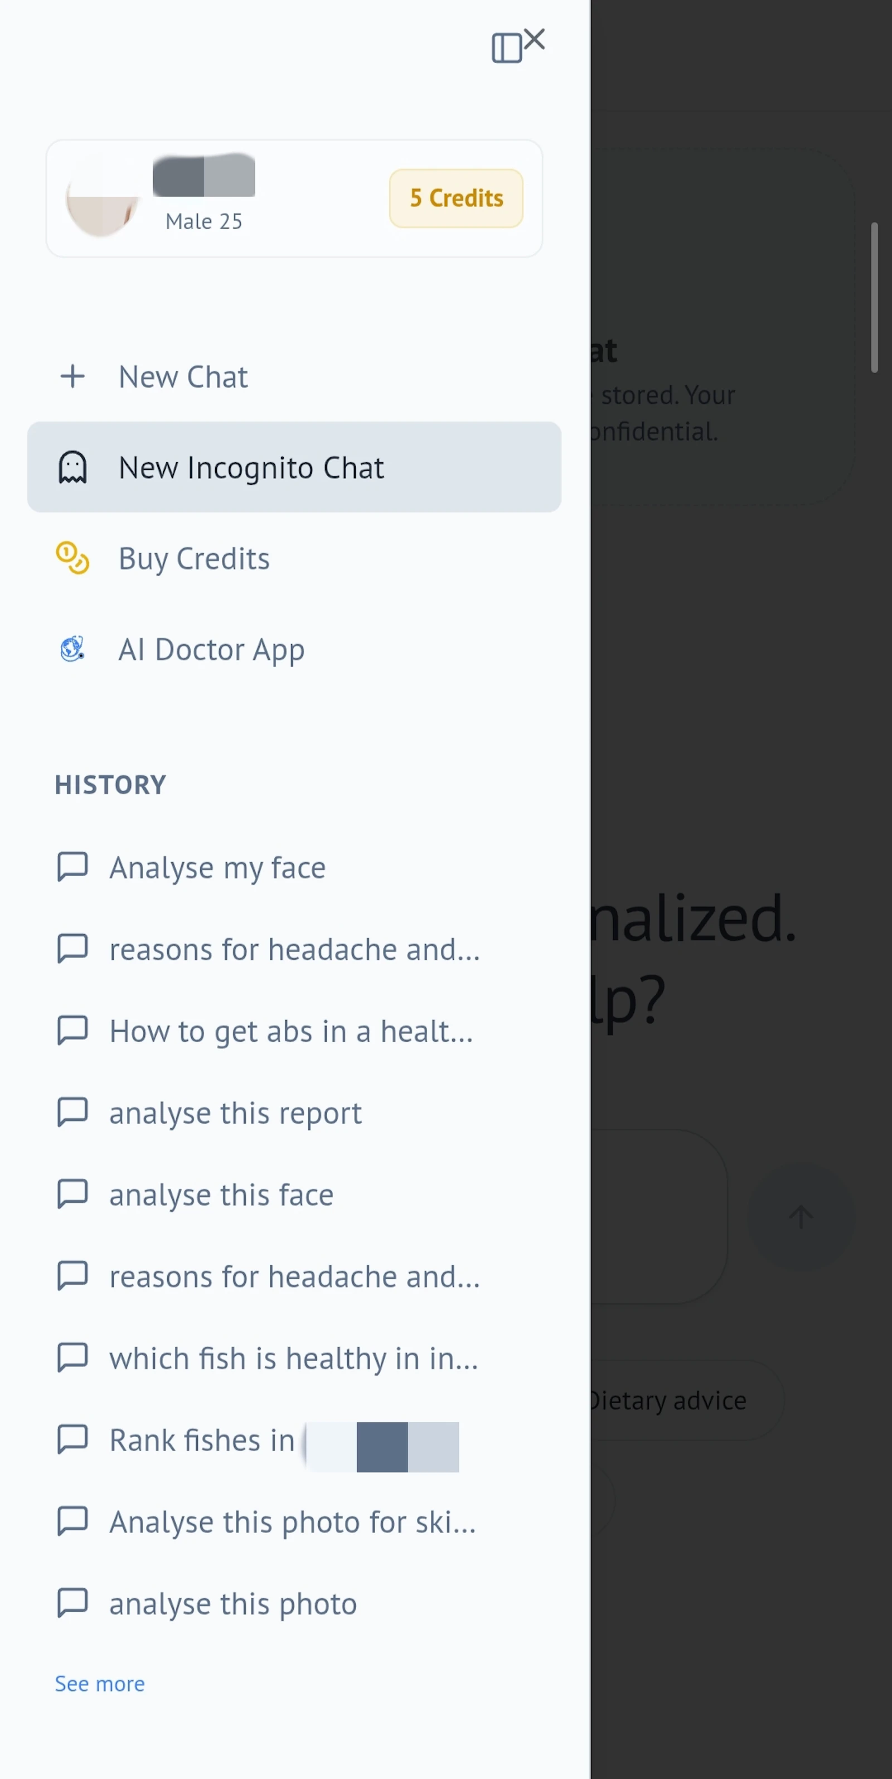Click chat icon beside 'analyse this face'
The height and width of the screenshot is (1779, 892).
pyautogui.click(x=72, y=1194)
